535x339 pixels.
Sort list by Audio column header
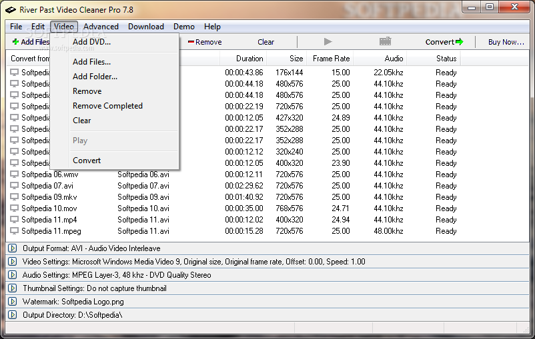[380, 59]
